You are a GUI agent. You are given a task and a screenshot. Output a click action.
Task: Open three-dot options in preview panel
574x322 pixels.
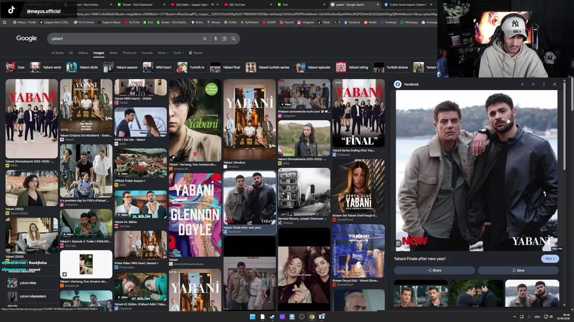(544, 84)
